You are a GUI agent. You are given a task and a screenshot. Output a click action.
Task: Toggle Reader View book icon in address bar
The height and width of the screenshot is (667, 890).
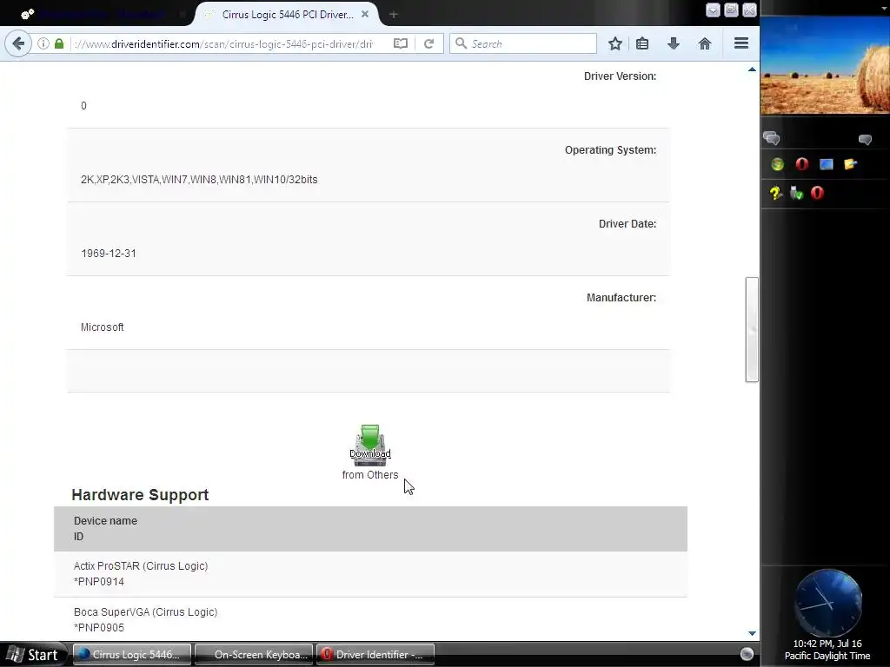click(400, 43)
